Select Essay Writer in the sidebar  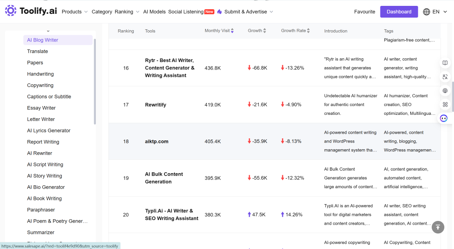pos(41,108)
